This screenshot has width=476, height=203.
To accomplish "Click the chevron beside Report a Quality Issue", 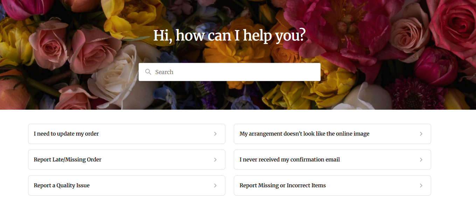I will coord(215,186).
